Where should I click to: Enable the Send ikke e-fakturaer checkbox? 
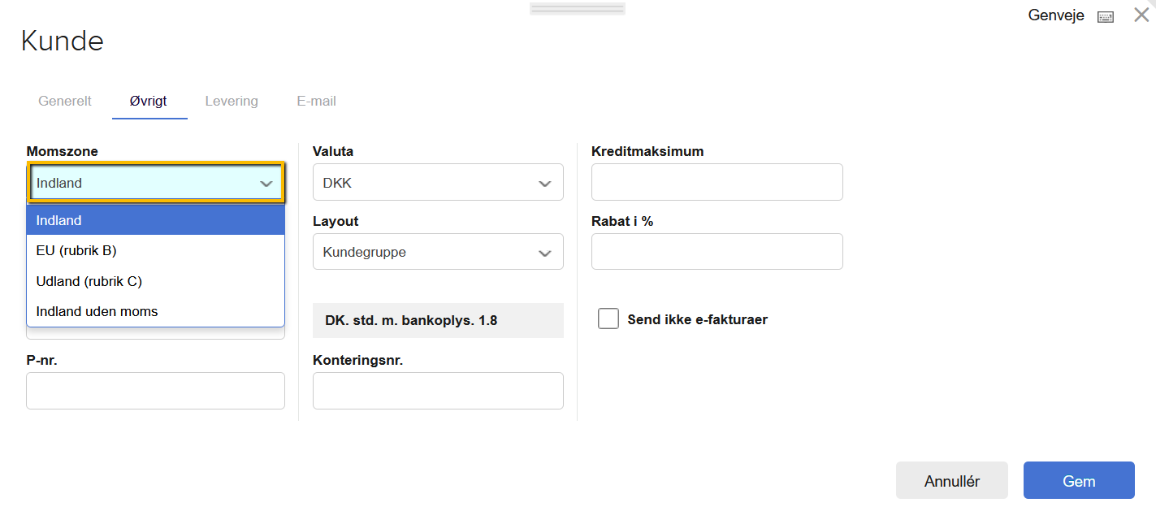pyautogui.click(x=608, y=318)
